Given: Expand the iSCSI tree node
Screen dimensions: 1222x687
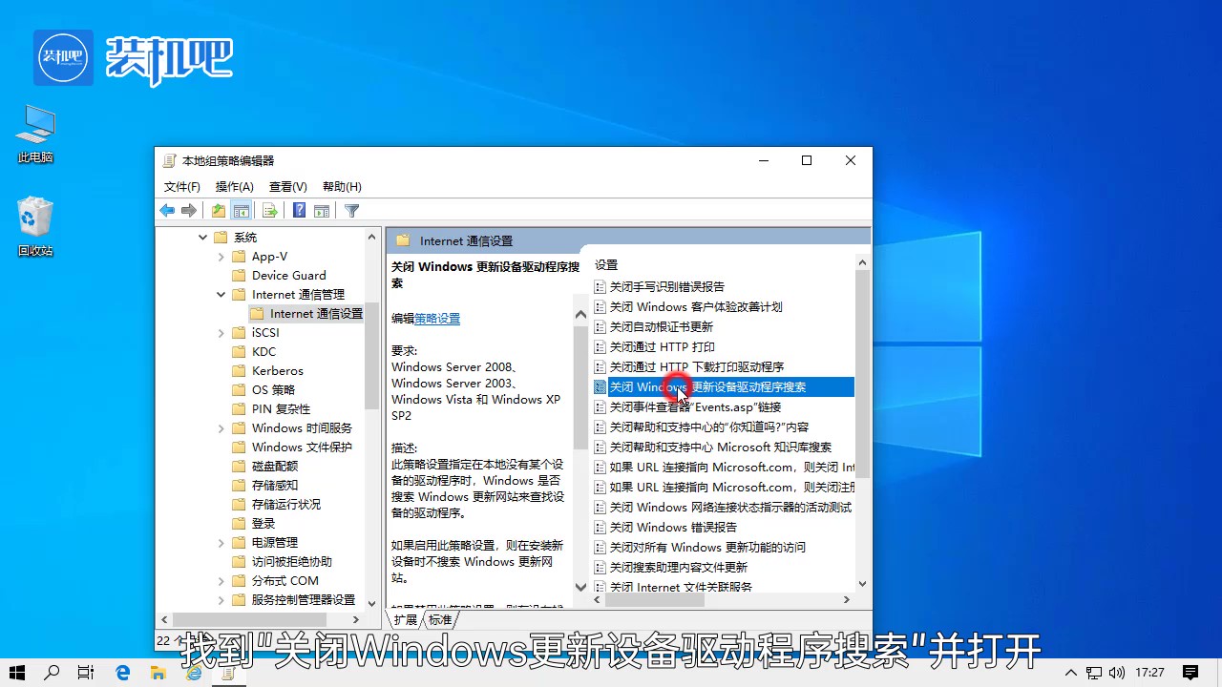Looking at the screenshot, I should pos(220,332).
